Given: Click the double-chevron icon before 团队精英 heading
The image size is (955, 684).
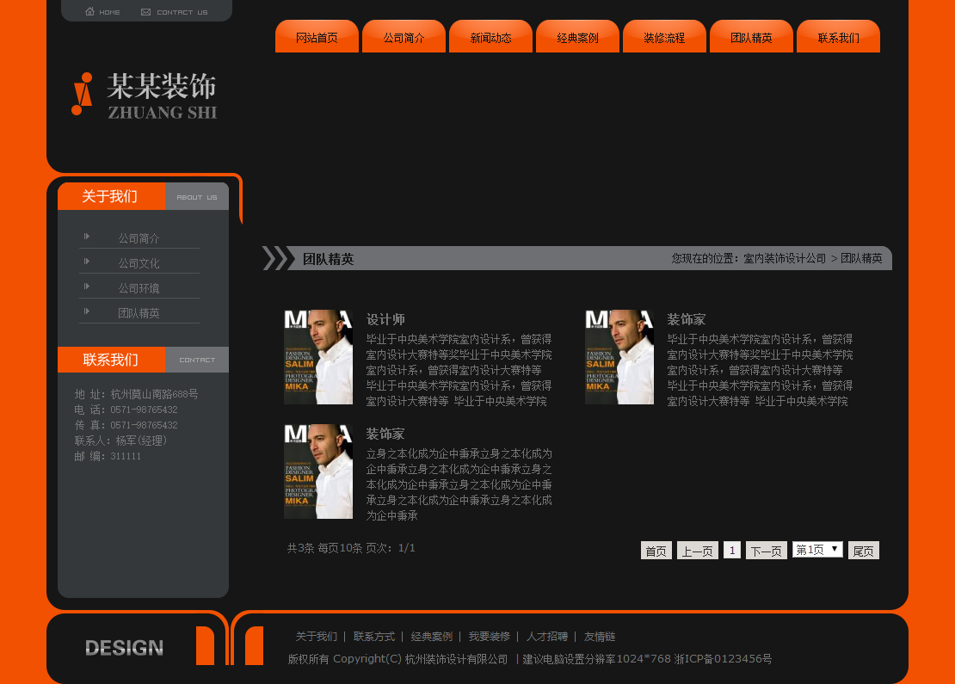Looking at the screenshot, I should coord(277,257).
